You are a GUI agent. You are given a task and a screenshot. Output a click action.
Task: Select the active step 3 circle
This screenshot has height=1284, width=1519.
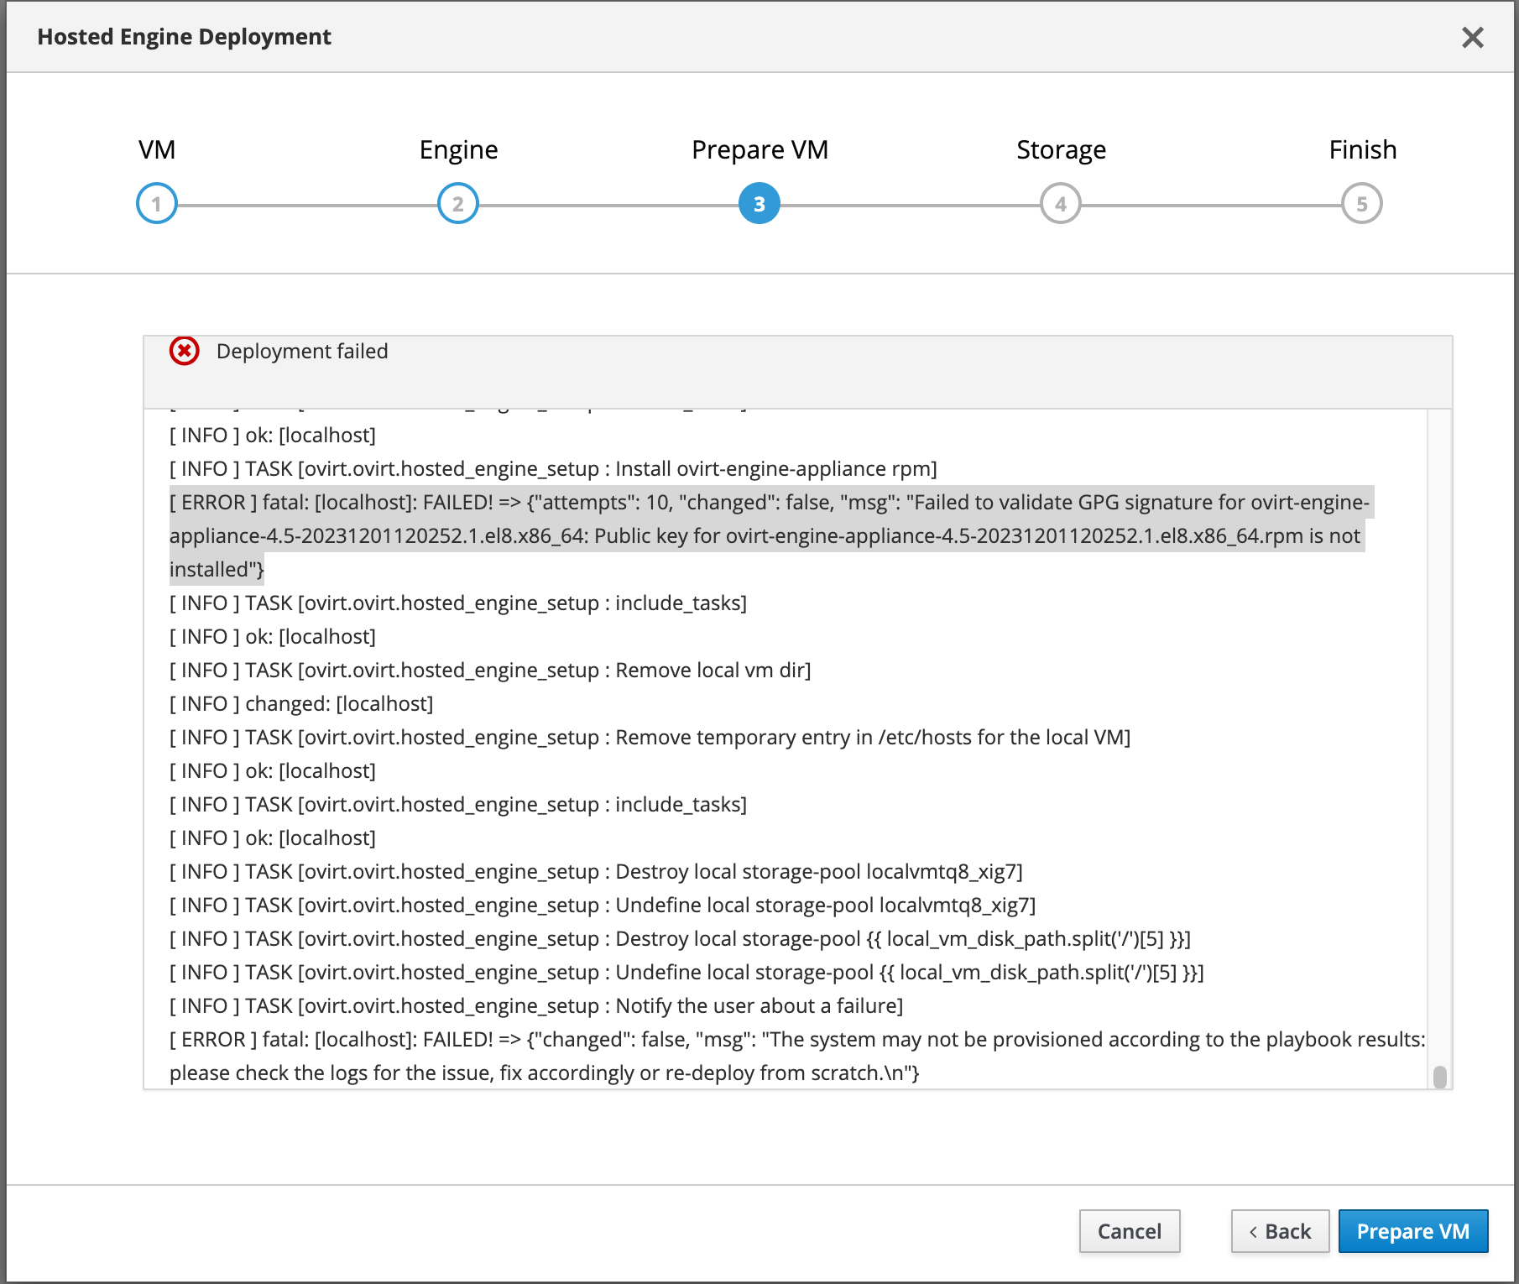tap(759, 203)
